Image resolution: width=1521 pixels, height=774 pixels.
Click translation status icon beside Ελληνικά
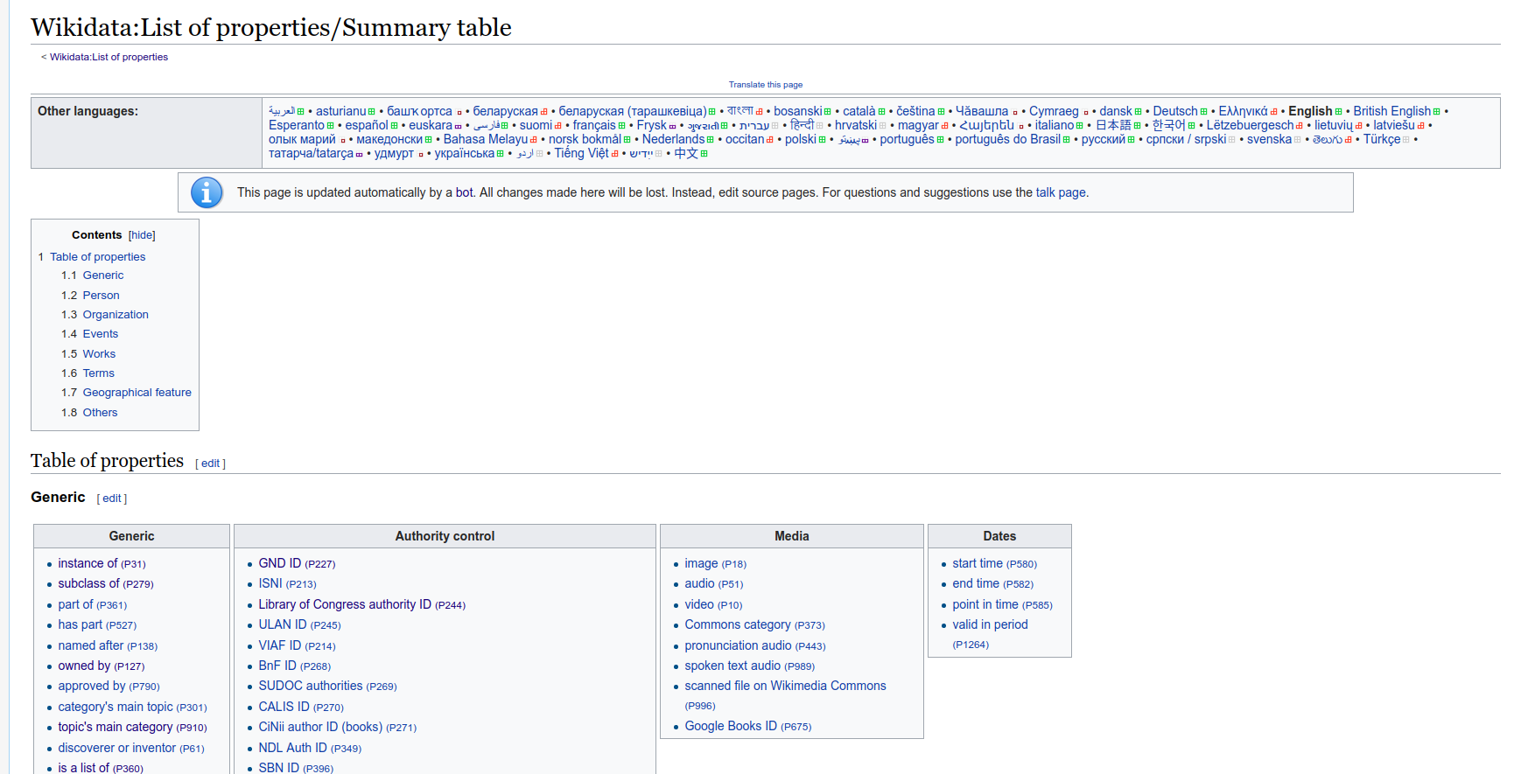1273,112
